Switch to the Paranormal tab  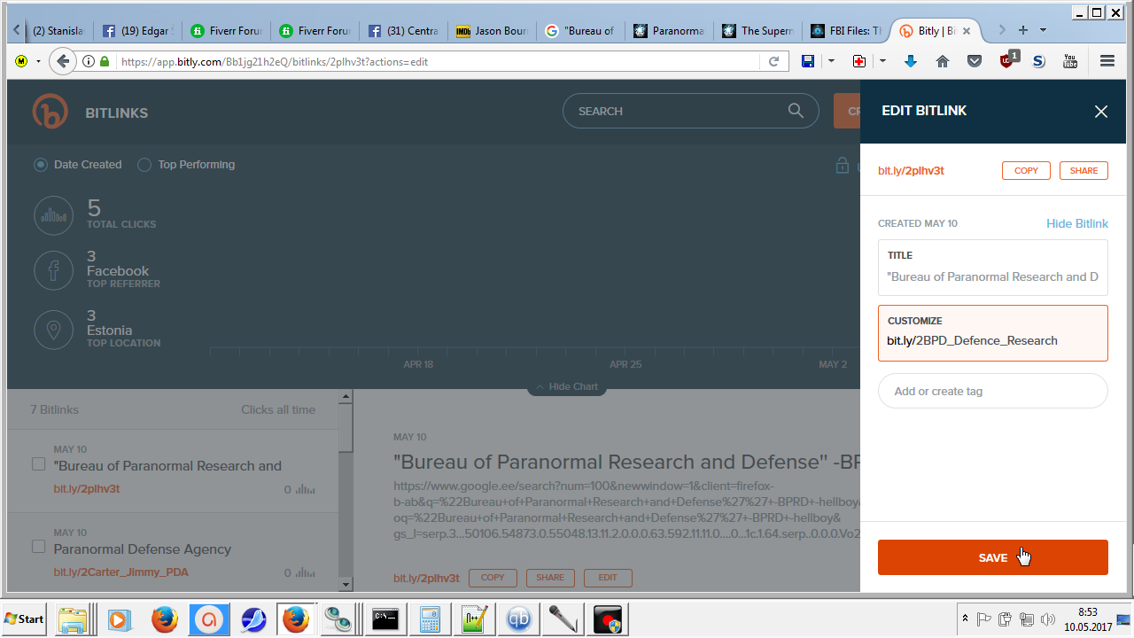point(670,31)
